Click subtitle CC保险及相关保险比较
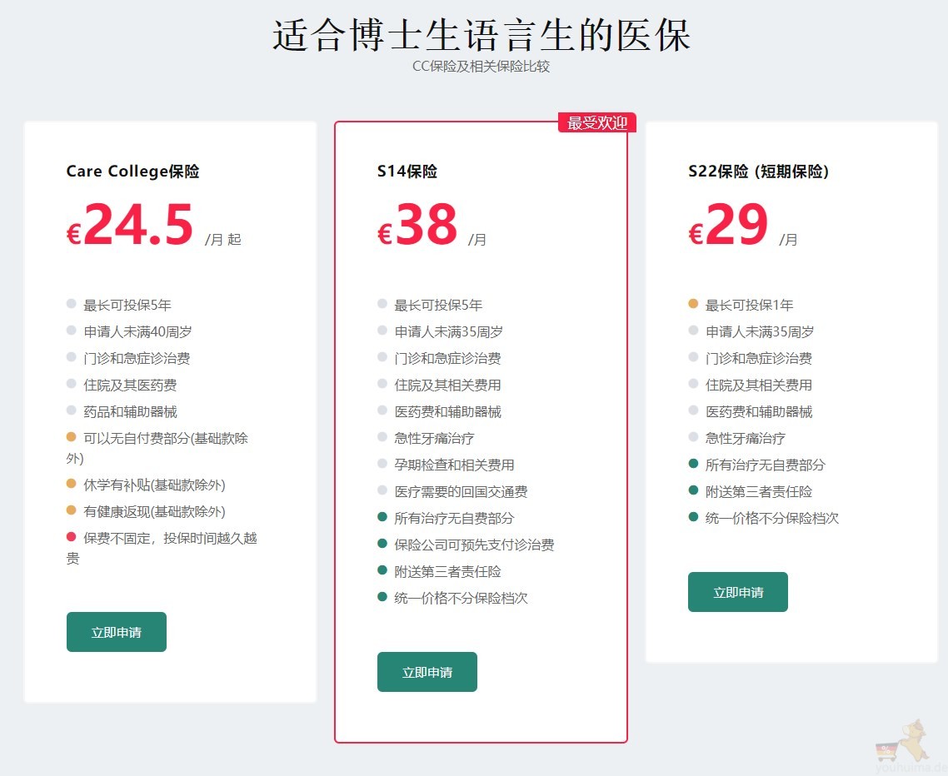This screenshot has width=948, height=776. (481, 67)
